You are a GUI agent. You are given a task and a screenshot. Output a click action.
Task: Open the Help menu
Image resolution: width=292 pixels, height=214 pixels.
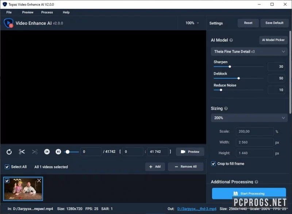tap(66, 12)
